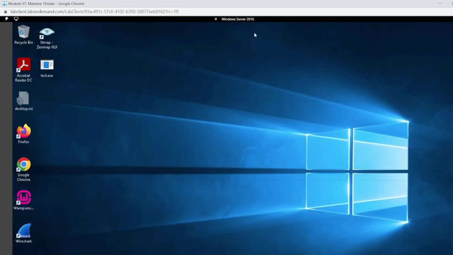This screenshot has height=255, width=453.
Task: Click the lightning bolt commands icon
Action: tap(6, 19)
